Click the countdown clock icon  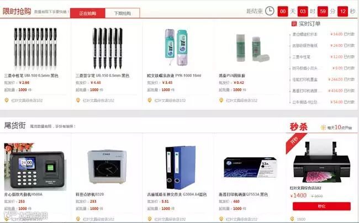click(x=270, y=11)
